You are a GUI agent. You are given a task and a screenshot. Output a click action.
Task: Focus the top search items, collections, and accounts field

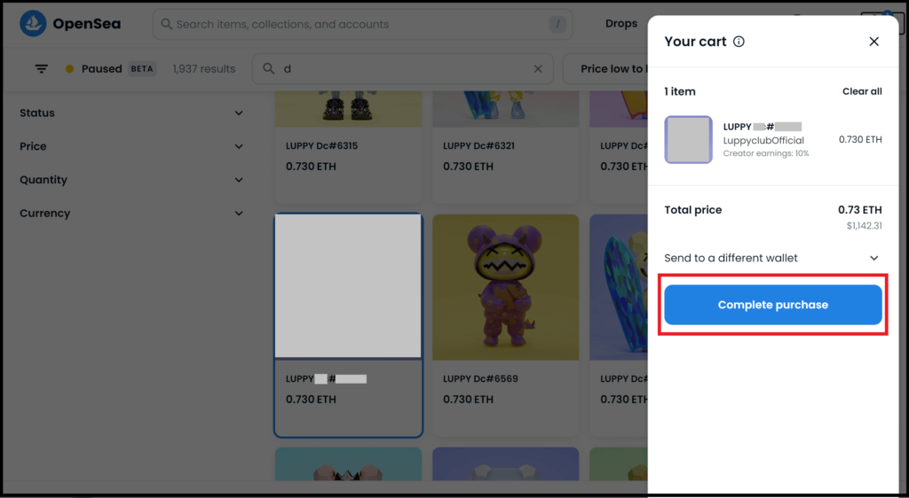(363, 24)
